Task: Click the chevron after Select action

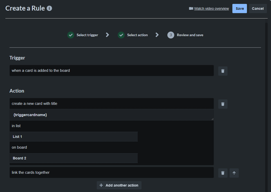Action: (x=157, y=35)
